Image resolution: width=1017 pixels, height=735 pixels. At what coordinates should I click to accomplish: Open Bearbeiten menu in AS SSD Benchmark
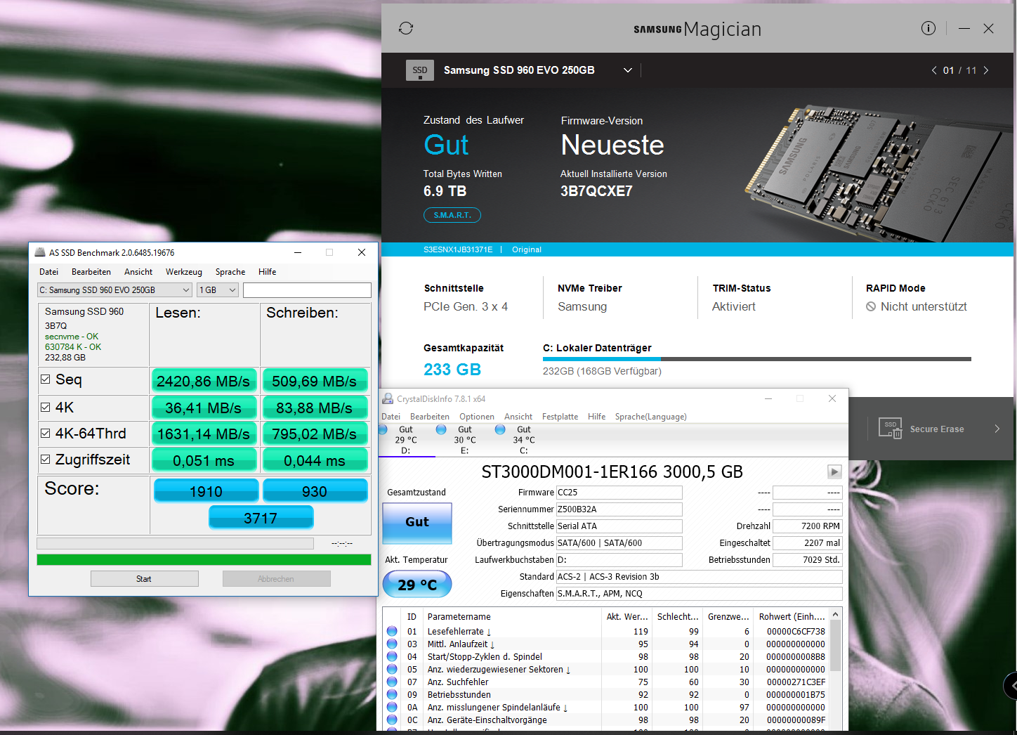[x=91, y=272]
